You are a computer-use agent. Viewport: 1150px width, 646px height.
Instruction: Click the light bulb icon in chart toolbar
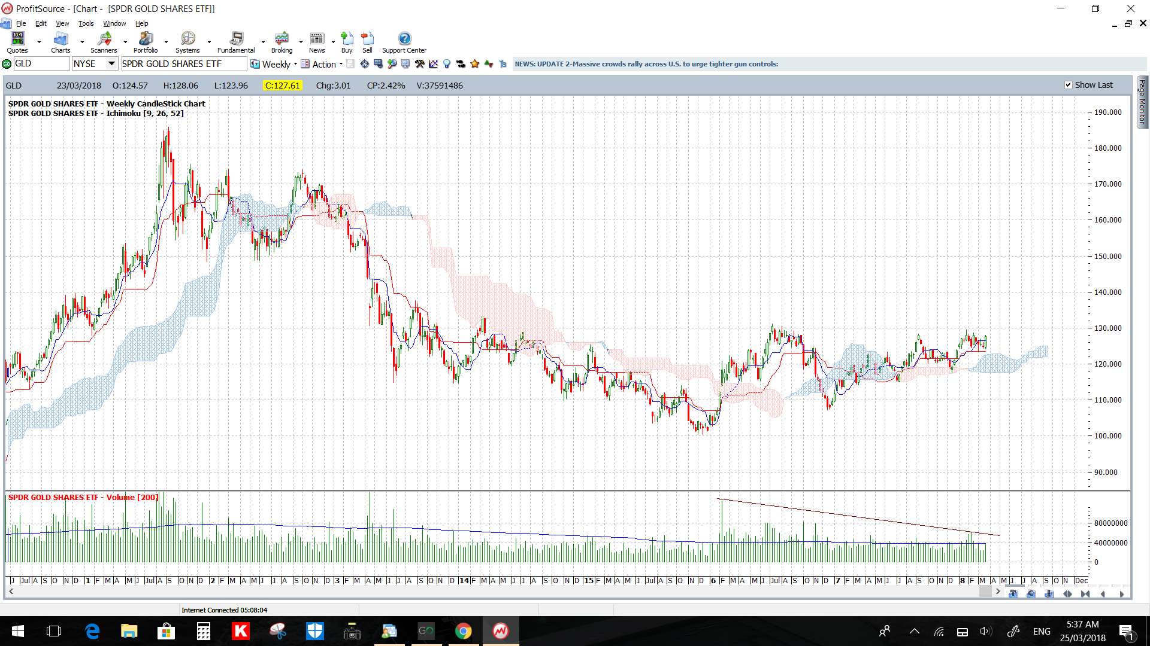click(447, 64)
